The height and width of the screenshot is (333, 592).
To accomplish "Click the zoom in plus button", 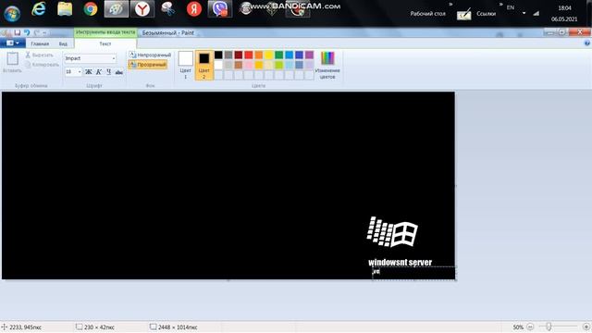I will [586, 327].
